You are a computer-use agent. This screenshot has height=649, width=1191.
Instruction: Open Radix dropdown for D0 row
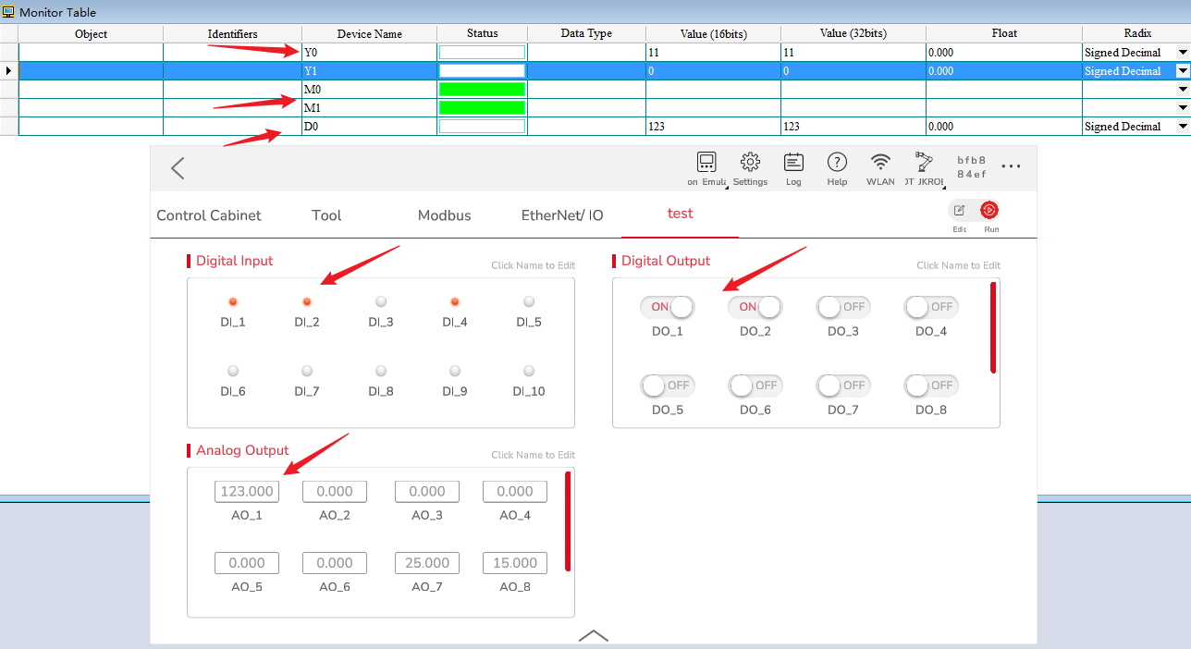point(1182,127)
